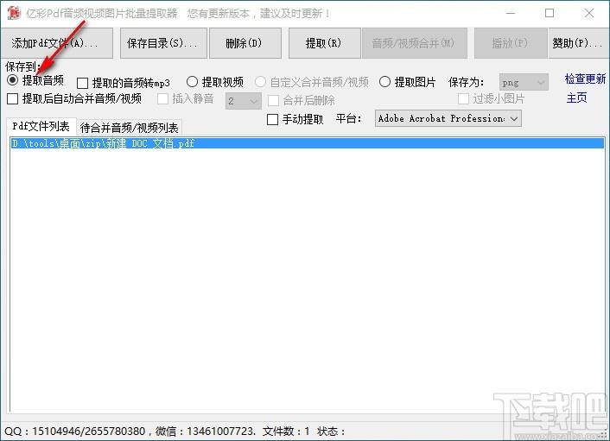
Task: Click the 文件数：1 status text
Action: click(286, 432)
